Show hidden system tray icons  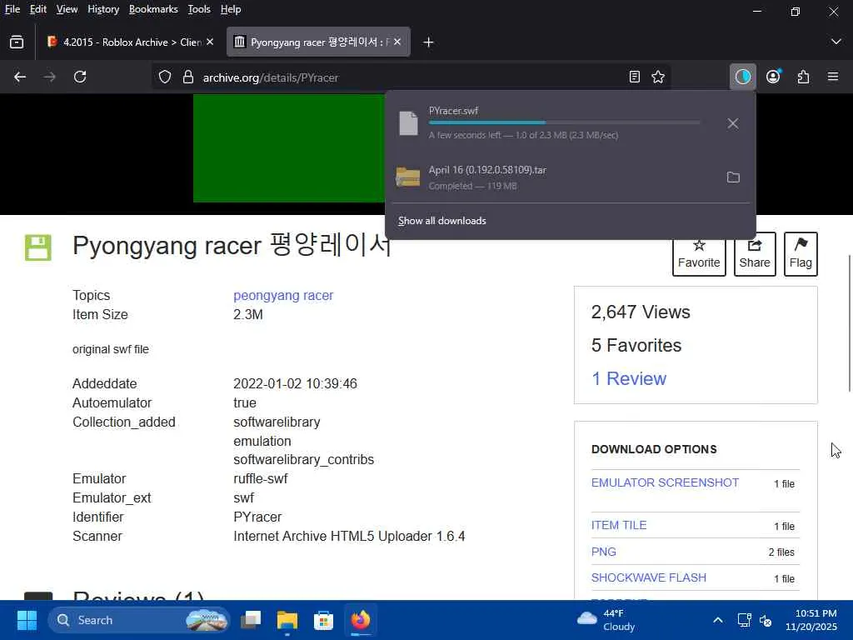718,620
